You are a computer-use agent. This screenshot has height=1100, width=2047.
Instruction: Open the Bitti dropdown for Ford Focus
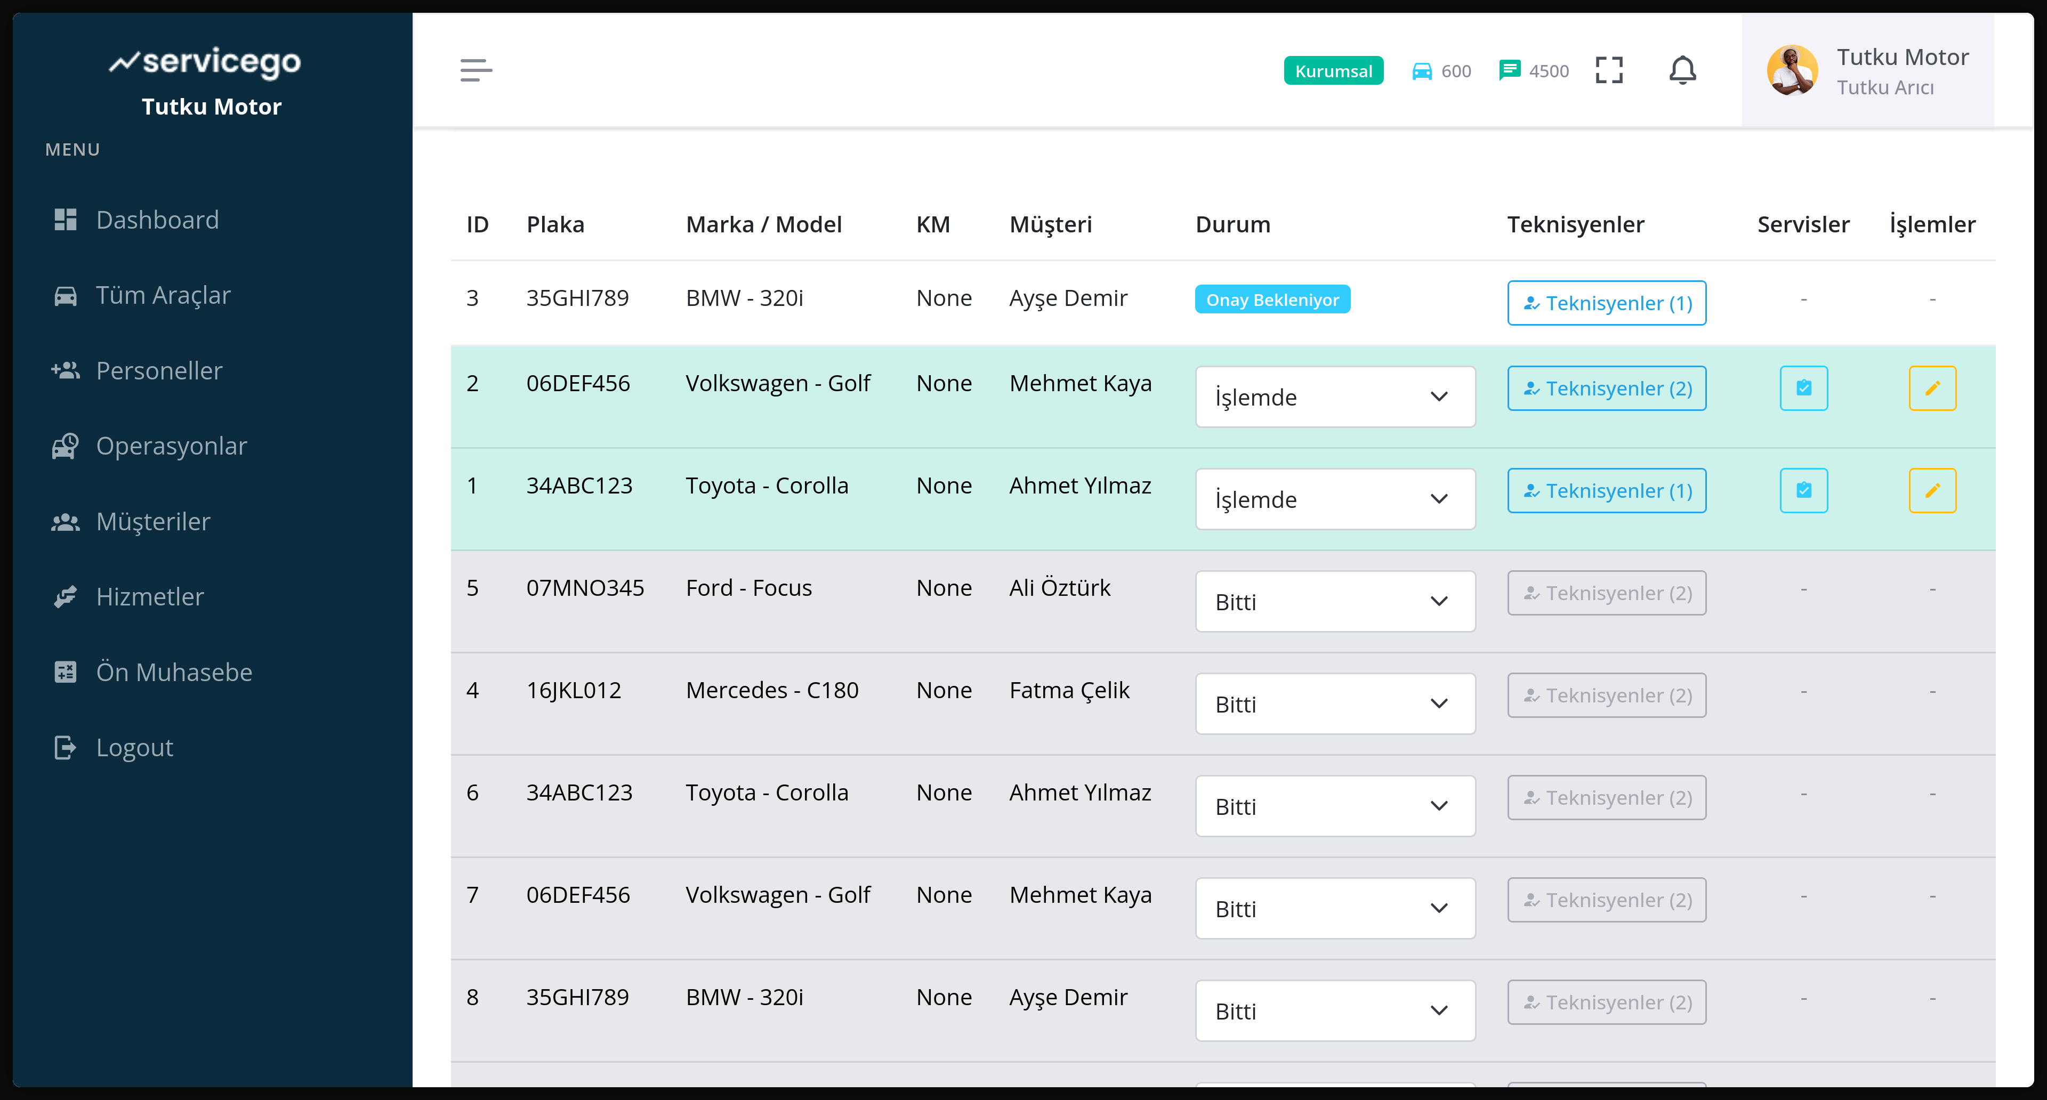(x=1334, y=601)
